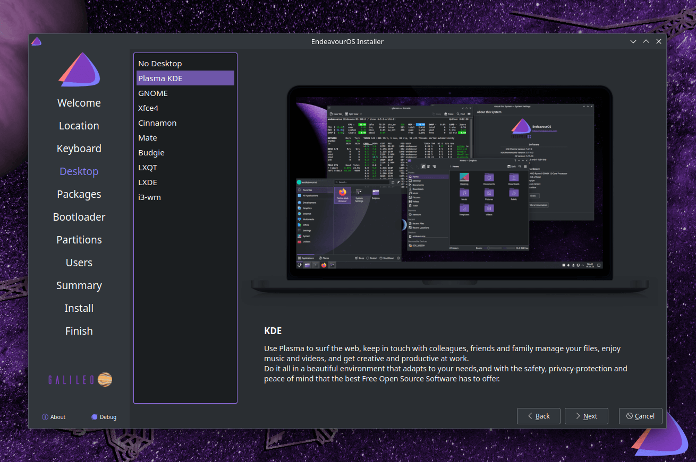Select Xfce4 as the desktop environment
The image size is (696, 462).
[147, 108]
